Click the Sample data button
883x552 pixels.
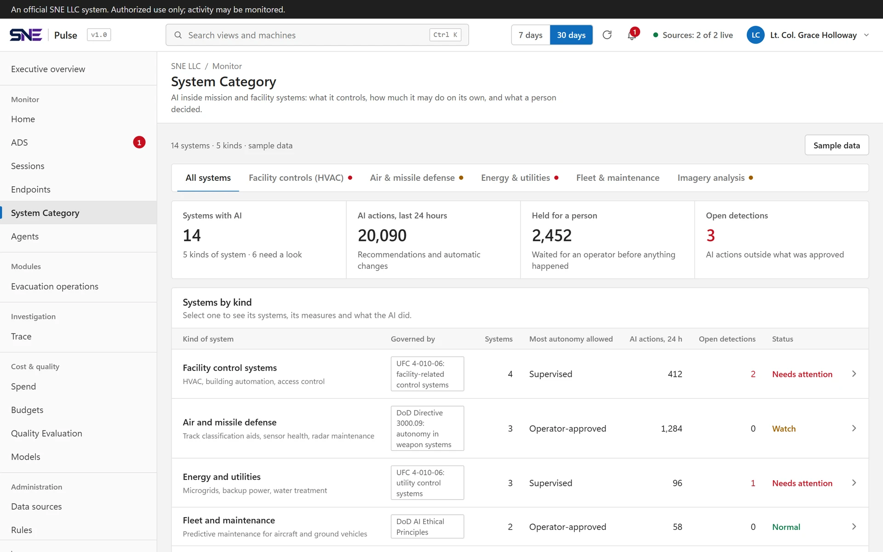(x=837, y=145)
